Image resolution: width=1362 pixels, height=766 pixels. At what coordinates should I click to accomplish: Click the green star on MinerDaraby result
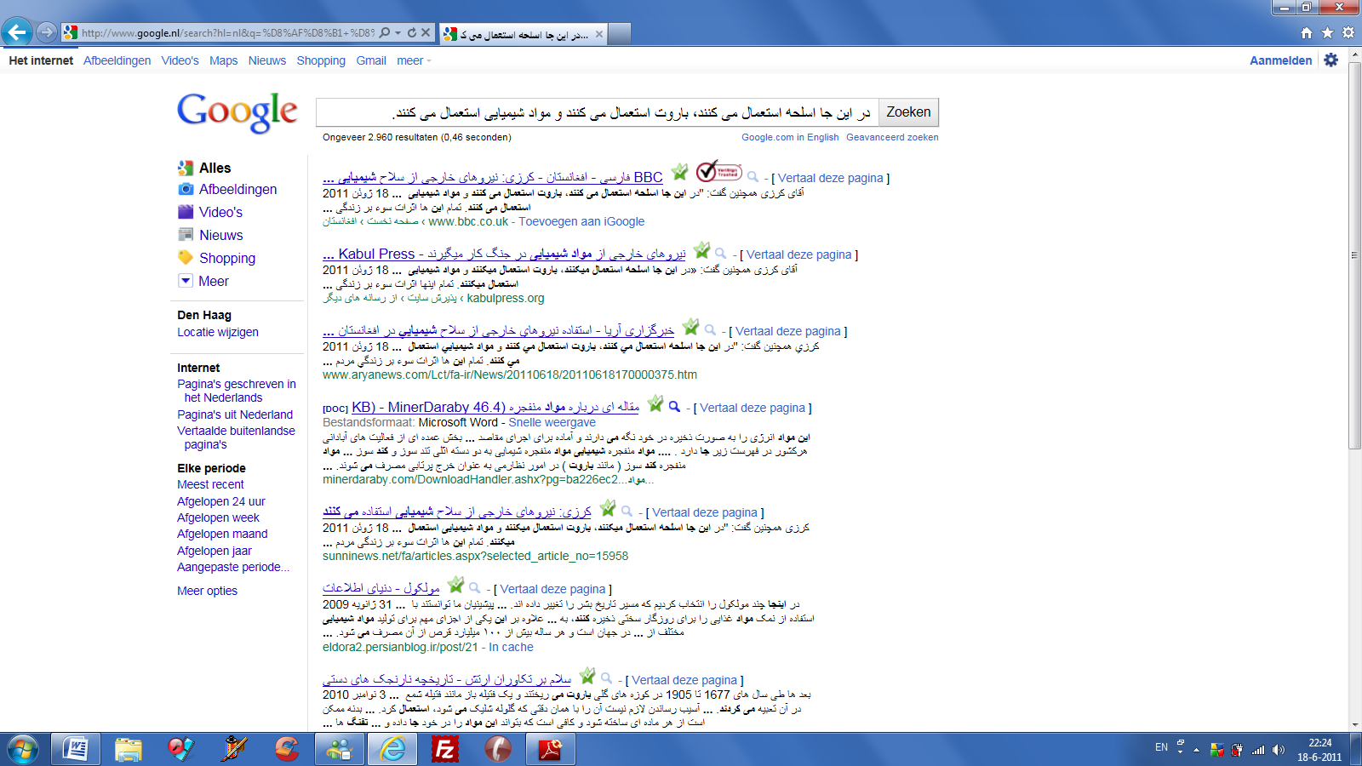655,403
